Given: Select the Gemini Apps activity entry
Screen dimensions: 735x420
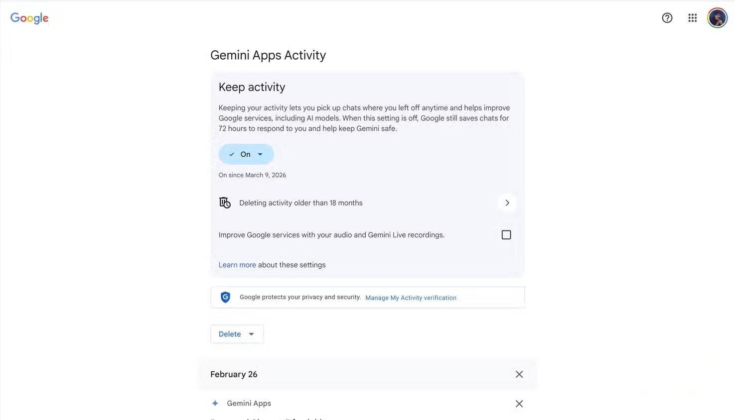Looking at the screenshot, I should (x=249, y=403).
